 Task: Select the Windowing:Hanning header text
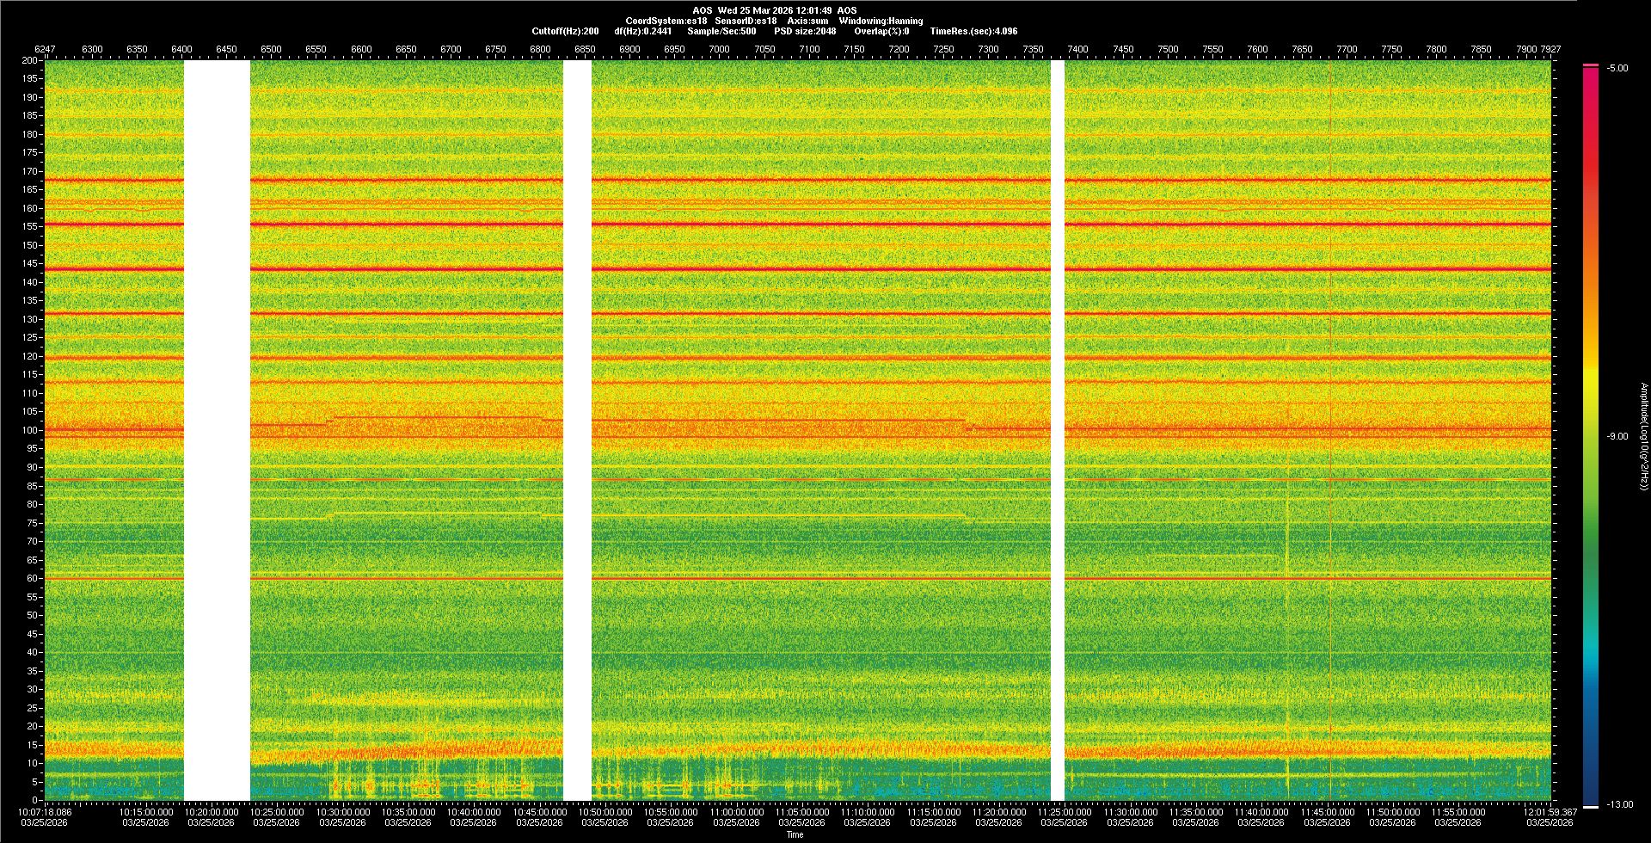[881, 21]
